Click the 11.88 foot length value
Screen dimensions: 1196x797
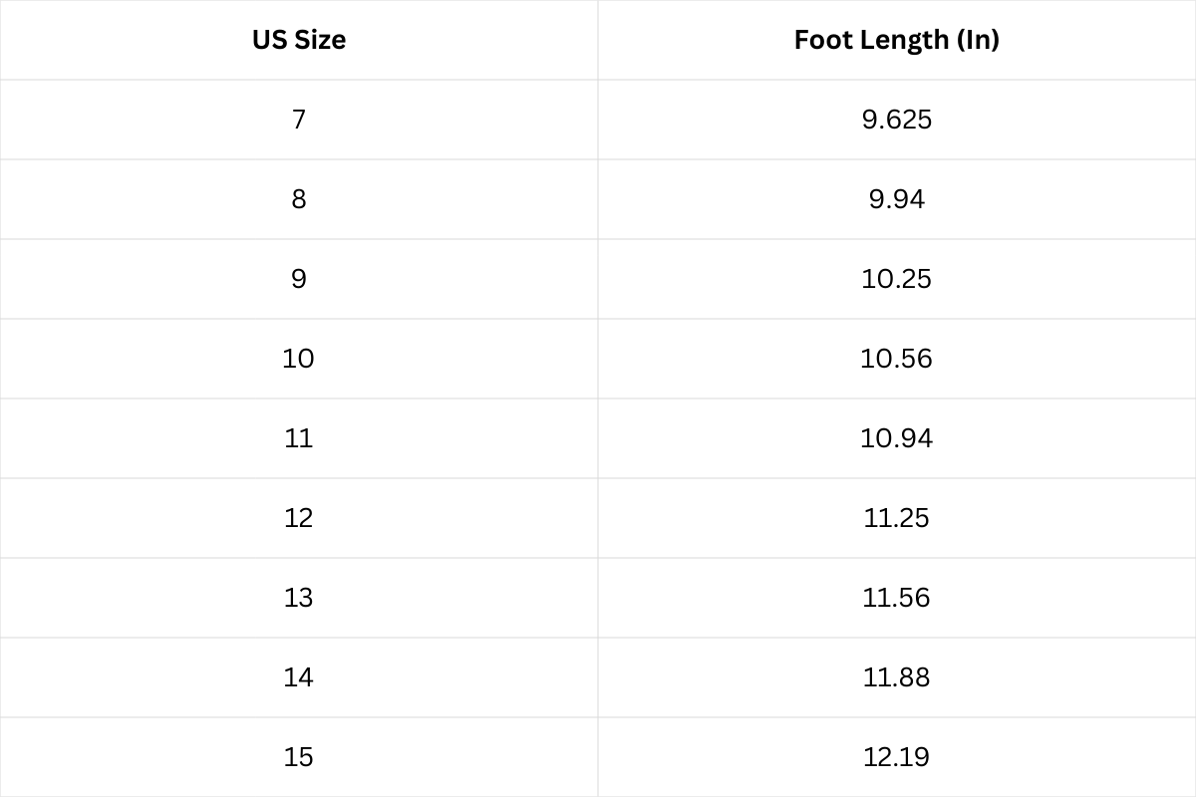pos(897,677)
